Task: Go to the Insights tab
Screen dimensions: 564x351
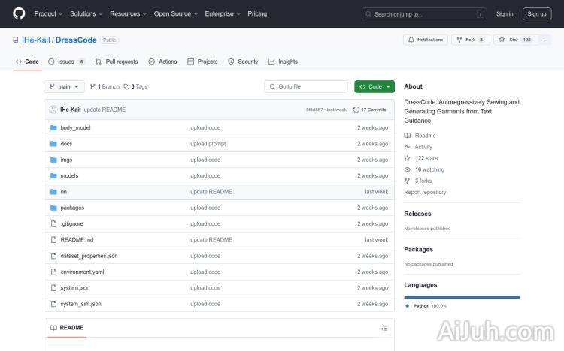Action: coord(284,61)
